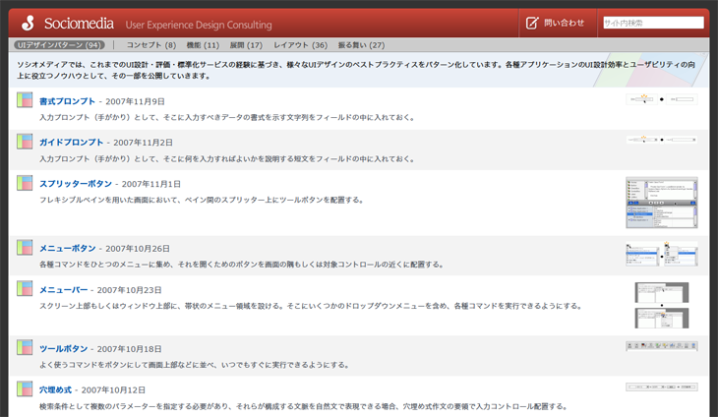Click the colored icon beside ガイドプロンプト
Image resolution: width=718 pixels, height=417 pixels.
pos(26,142)
